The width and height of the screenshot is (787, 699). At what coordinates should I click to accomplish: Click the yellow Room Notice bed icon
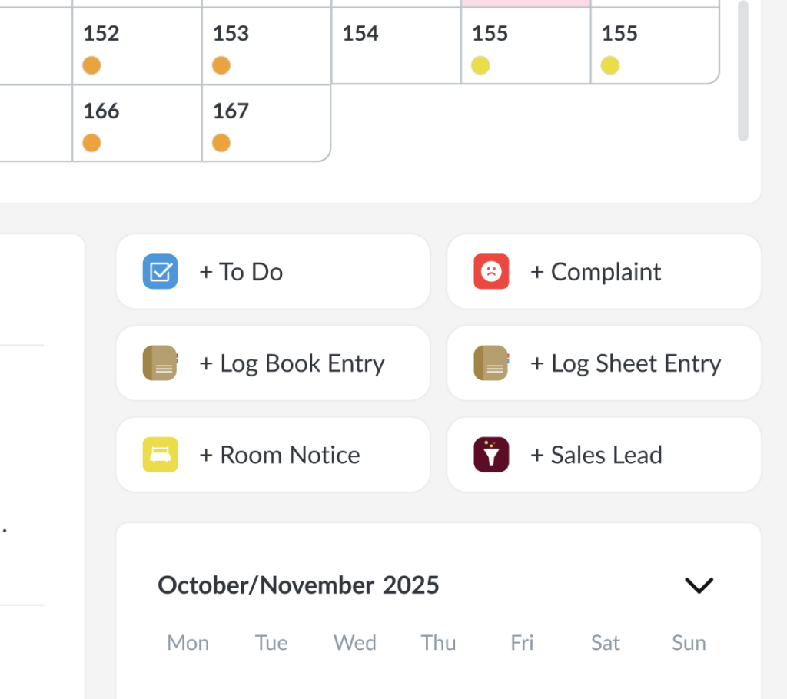[160, 455]
